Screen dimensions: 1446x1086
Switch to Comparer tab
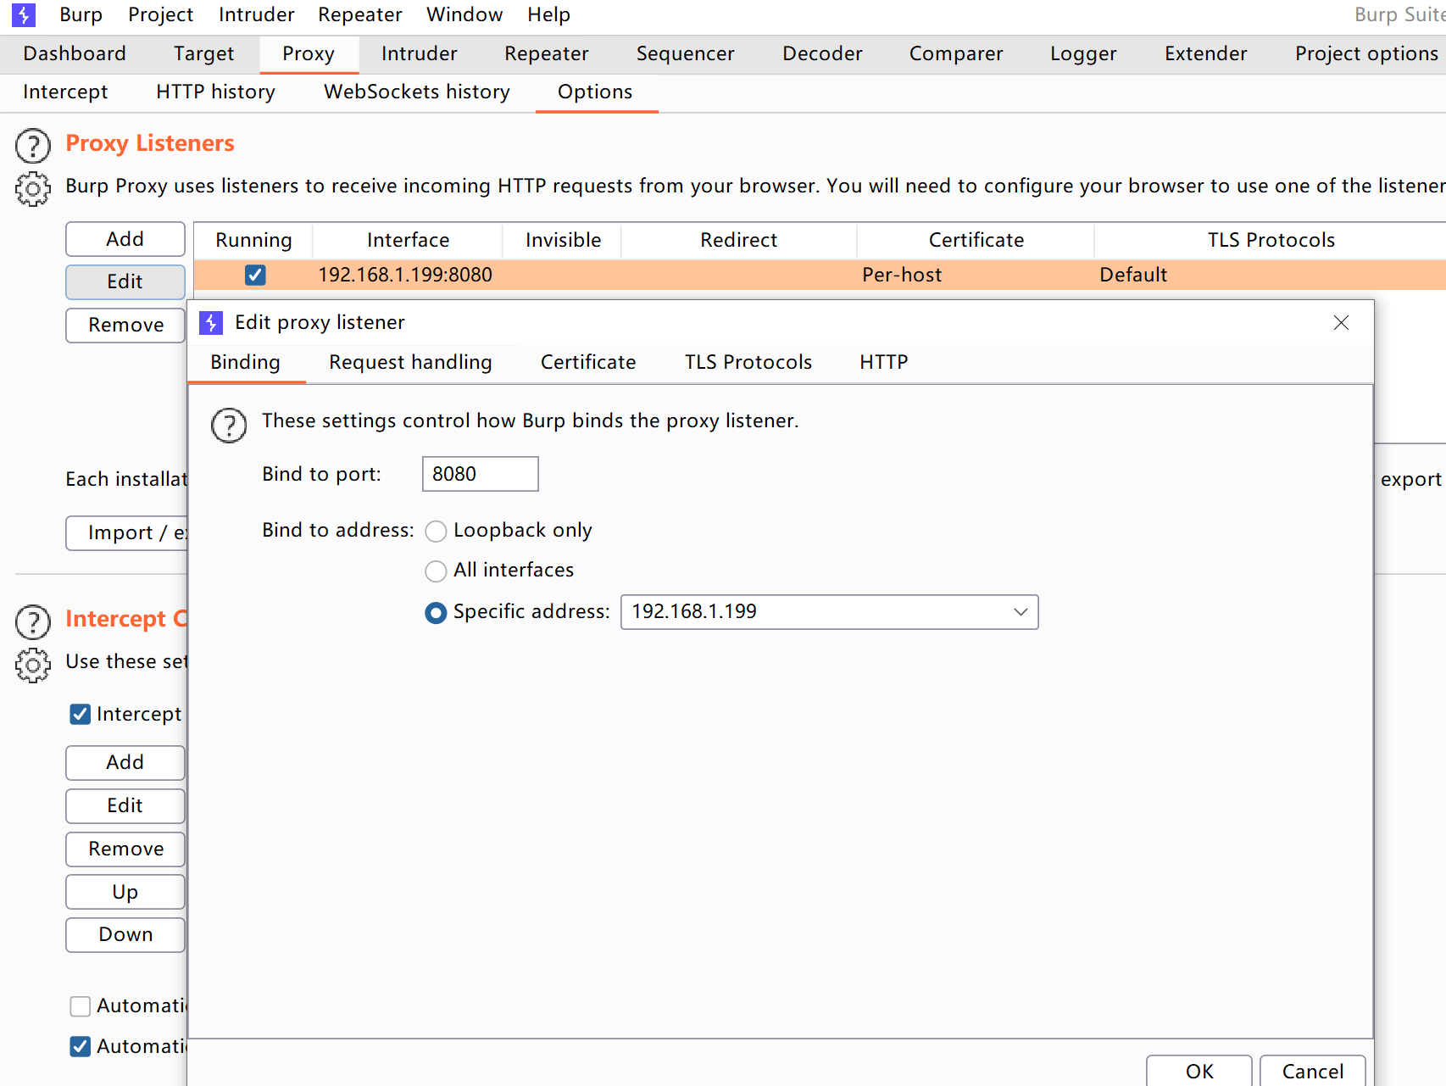click(955, 53)
